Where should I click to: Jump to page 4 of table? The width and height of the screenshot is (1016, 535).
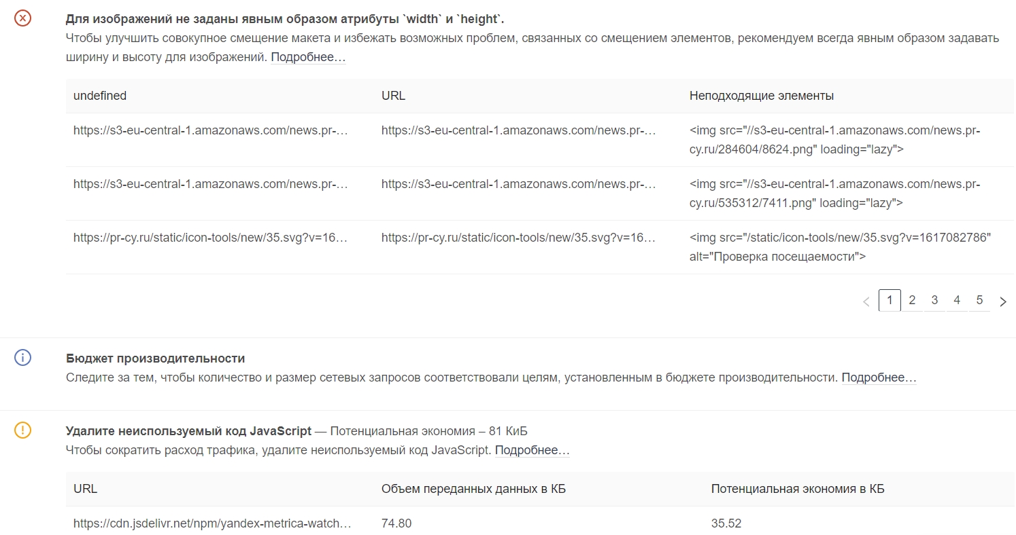957,300
